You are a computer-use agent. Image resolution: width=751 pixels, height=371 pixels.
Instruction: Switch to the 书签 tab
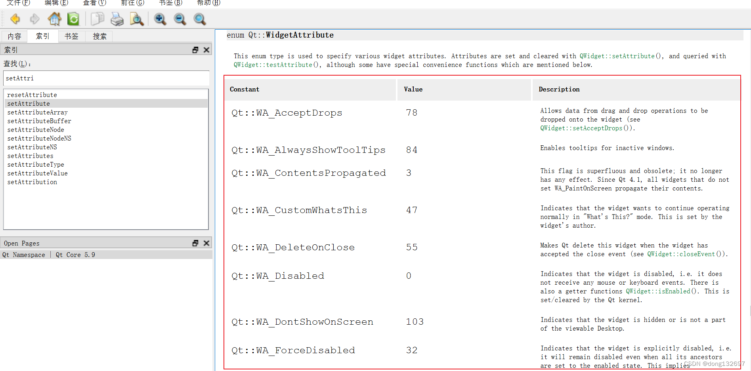[x=72, y=36]
